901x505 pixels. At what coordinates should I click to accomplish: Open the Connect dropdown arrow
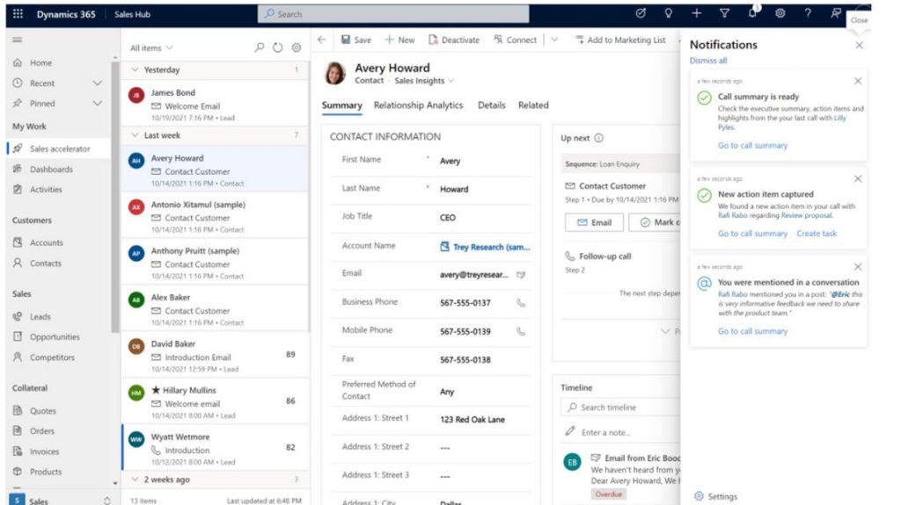coord(554,40)
